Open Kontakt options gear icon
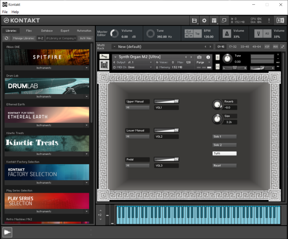The height and width of the screenshot is (239, 288). [204, 21]
